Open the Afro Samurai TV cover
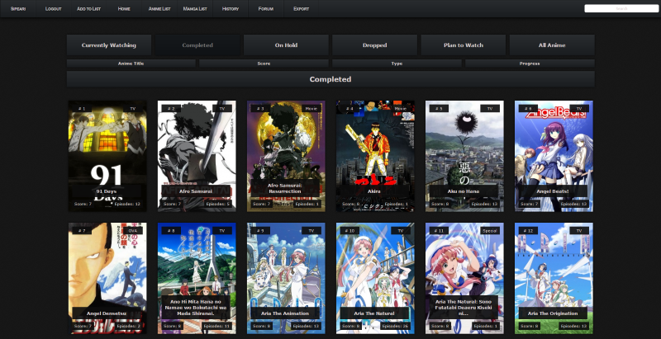The image size is (661, 339). click(197, 156)
